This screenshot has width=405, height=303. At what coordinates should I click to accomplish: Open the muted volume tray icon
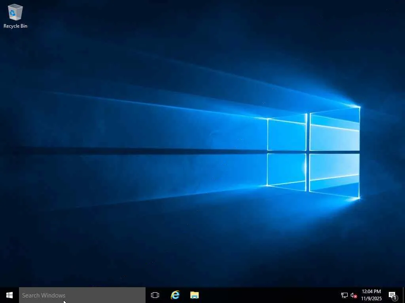354,295
